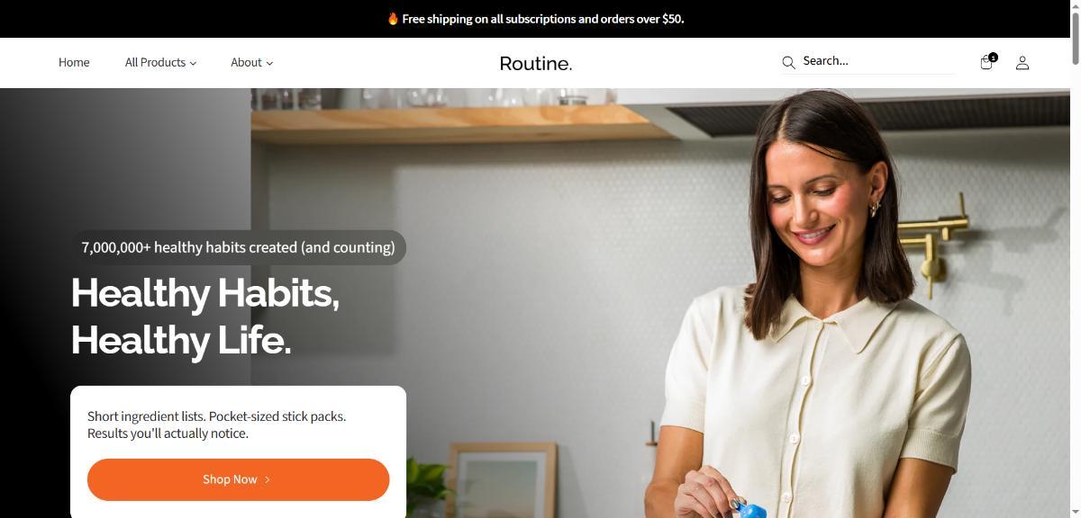This screenshot has height=518, width=1081.
Task: Click the cart item count badge
Action: pos(993,57)
